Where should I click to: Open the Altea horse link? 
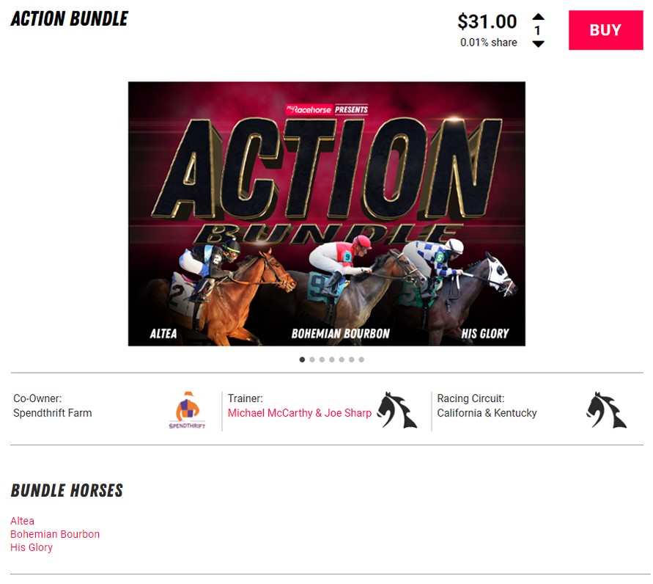[x=23, y=521]
